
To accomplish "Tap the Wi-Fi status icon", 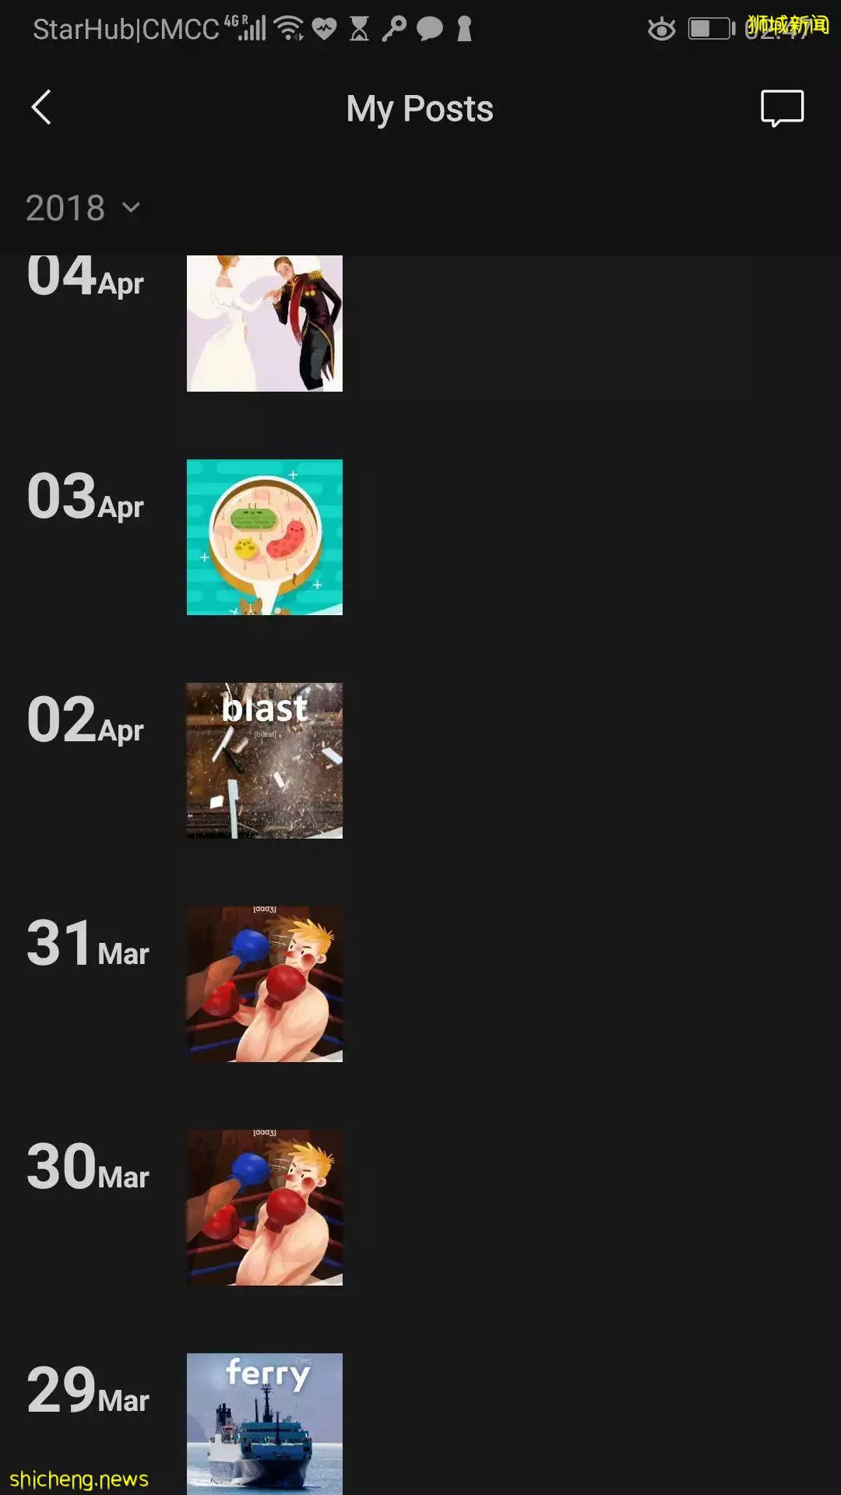I will click(x=290, y=29).
